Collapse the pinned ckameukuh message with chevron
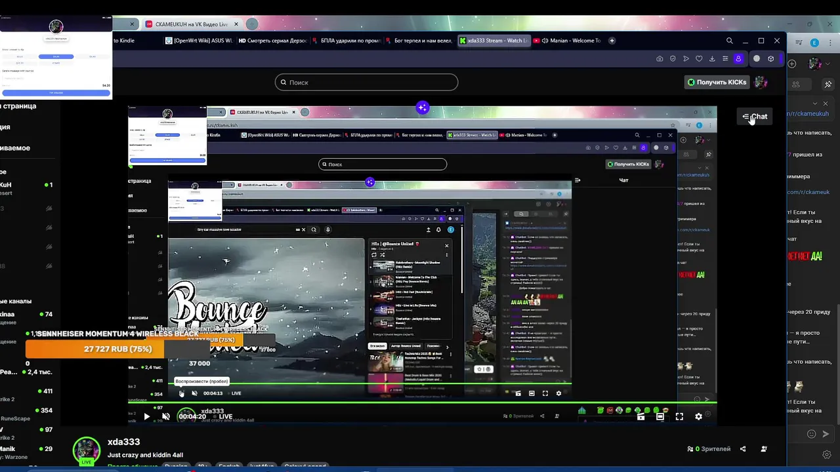This screenshot has height=472, width=840. (x=815, y=104)
